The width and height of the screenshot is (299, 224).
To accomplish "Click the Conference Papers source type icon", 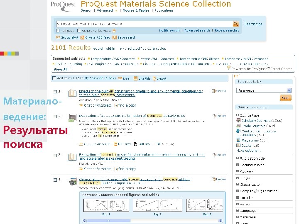I will coord(238,131).
